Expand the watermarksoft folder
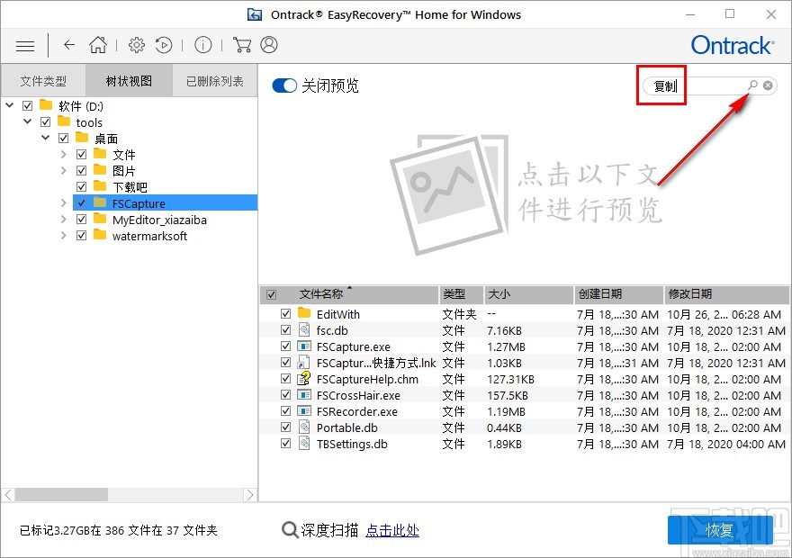 [x=63, y=236]
